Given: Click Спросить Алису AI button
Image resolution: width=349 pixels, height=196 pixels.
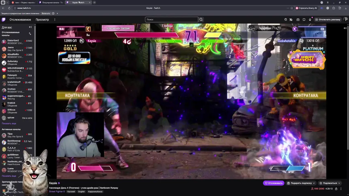Looking at the screenshot, I should (306, 8).
